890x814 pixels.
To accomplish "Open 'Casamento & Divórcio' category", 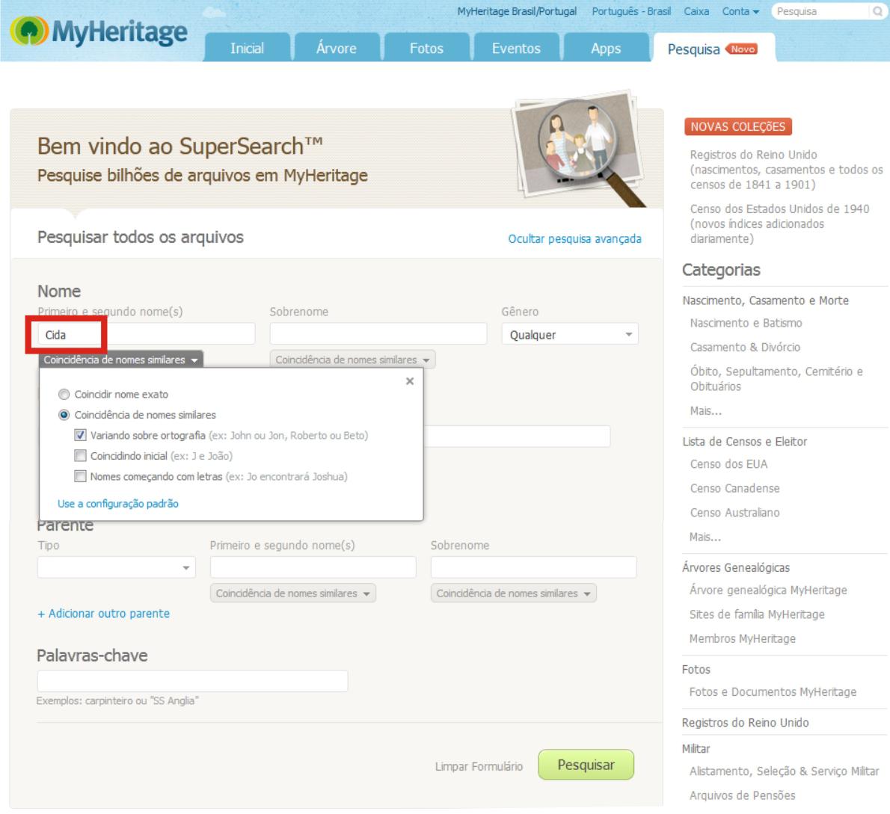I will point(745,347).
